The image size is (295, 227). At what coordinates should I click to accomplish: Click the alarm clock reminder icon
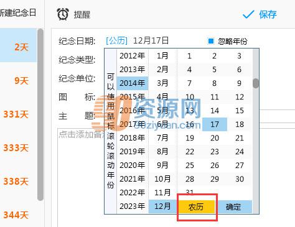click(63, 14)
